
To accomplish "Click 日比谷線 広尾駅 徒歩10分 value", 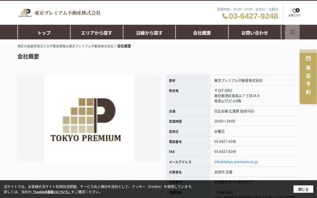I will point(234,111).
